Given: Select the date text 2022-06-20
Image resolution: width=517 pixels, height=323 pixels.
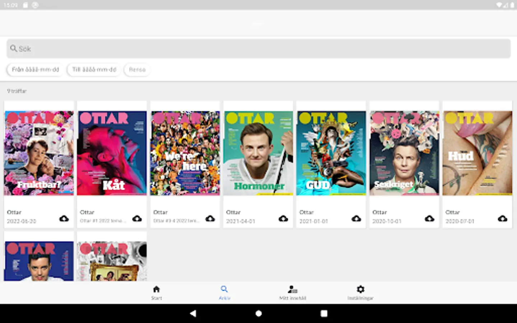Looking at the screenshot, I should click(x=22, y=221).
